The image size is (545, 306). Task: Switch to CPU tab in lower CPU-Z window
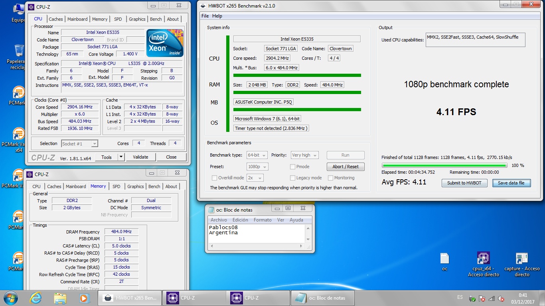(x=37, y=186)
